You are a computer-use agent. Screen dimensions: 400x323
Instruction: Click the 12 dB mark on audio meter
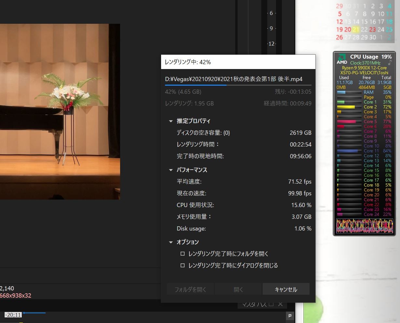coord(271,44)
